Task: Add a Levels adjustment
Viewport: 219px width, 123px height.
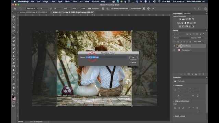Action: (183, 19)
